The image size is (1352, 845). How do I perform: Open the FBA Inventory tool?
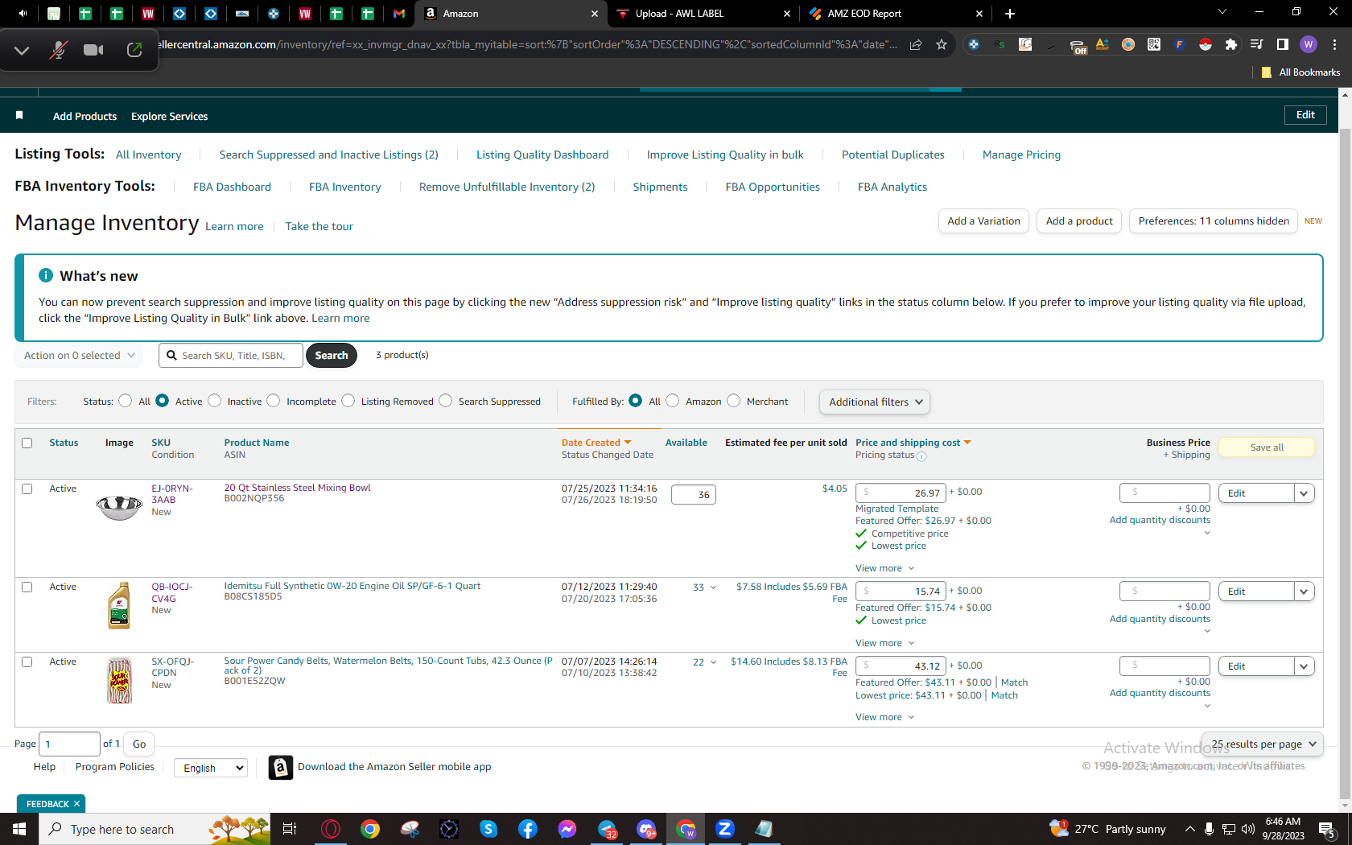pos(345,187)
